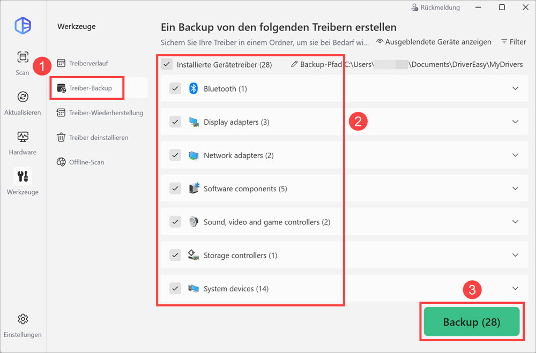Image resolution: width=536 pixels, height=353 pixels.
Task: Expand the Network adapters chevron
Action: point(515,155)
